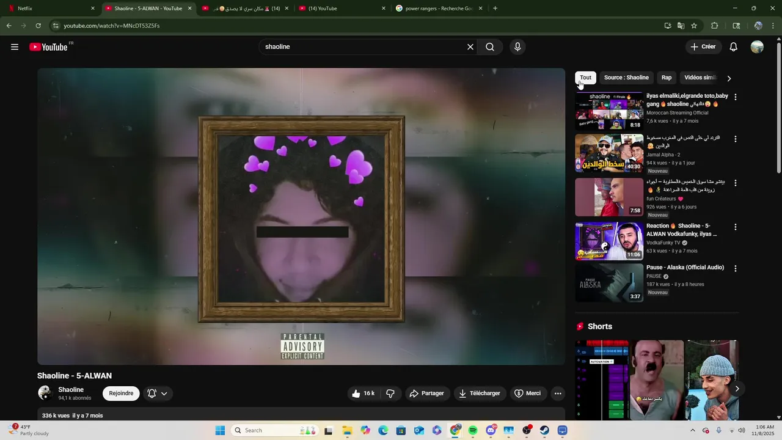Reload the page in Chrome
This screenshot has height=440, width=782.
coord(38,26)
